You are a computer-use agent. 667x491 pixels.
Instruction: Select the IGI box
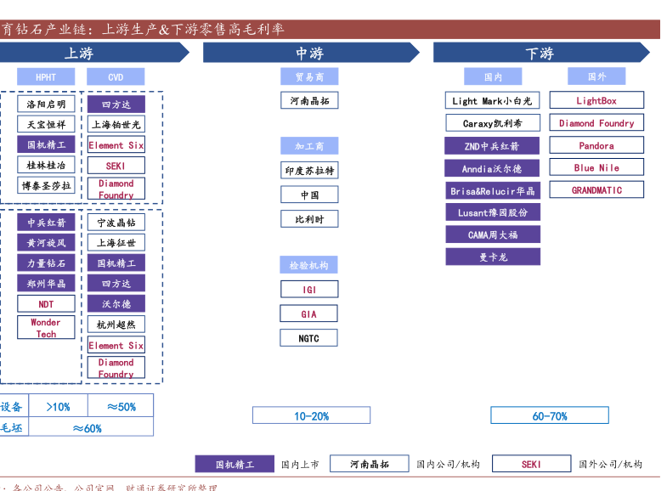309,290
